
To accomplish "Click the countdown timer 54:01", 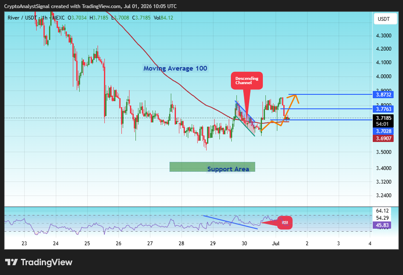I will click(x=382, y=124).
